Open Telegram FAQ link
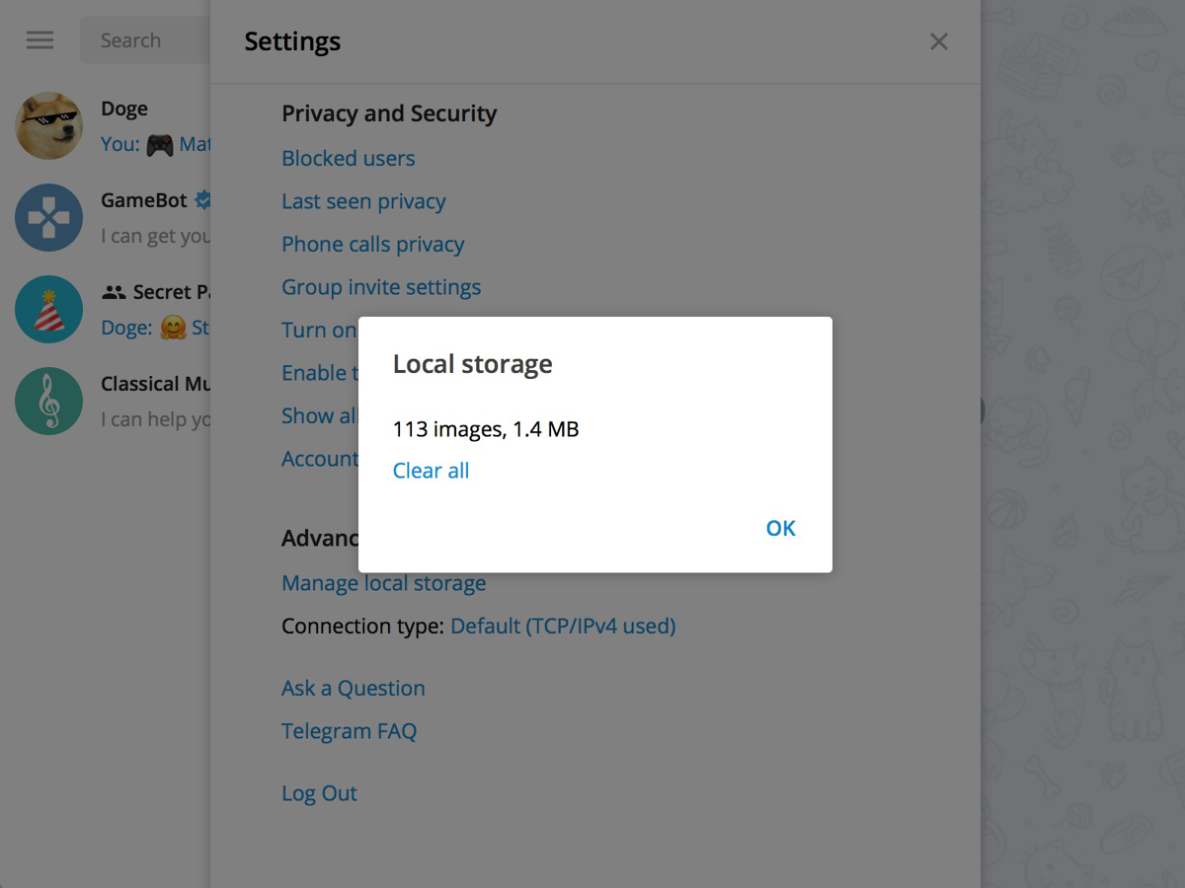 pos(349,731)
